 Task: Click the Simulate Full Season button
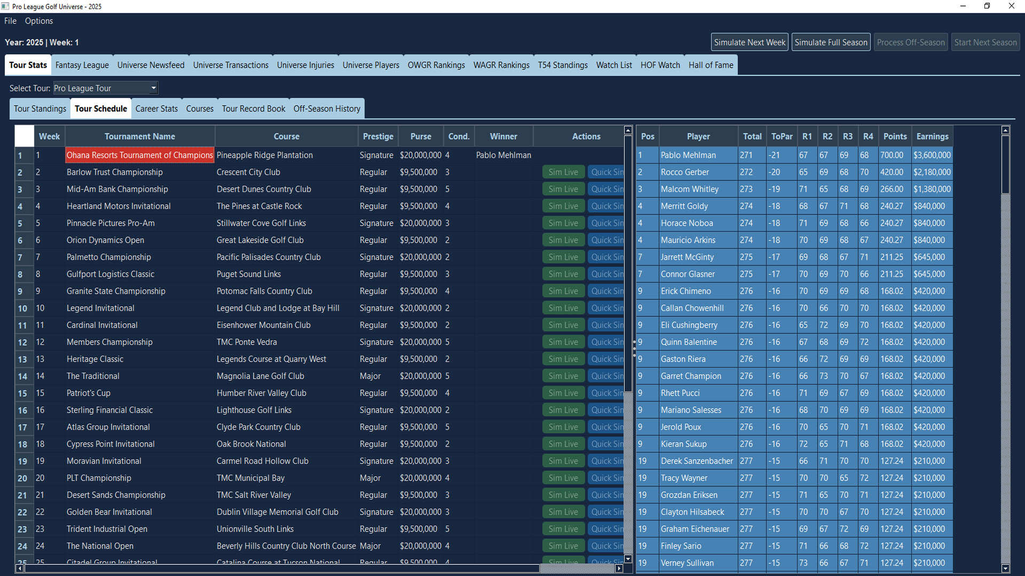coord(831,42)
